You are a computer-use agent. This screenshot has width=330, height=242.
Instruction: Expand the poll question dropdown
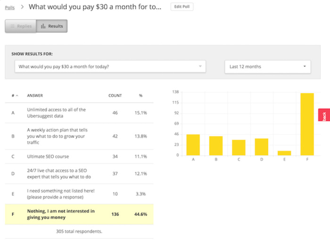(110, 67)
